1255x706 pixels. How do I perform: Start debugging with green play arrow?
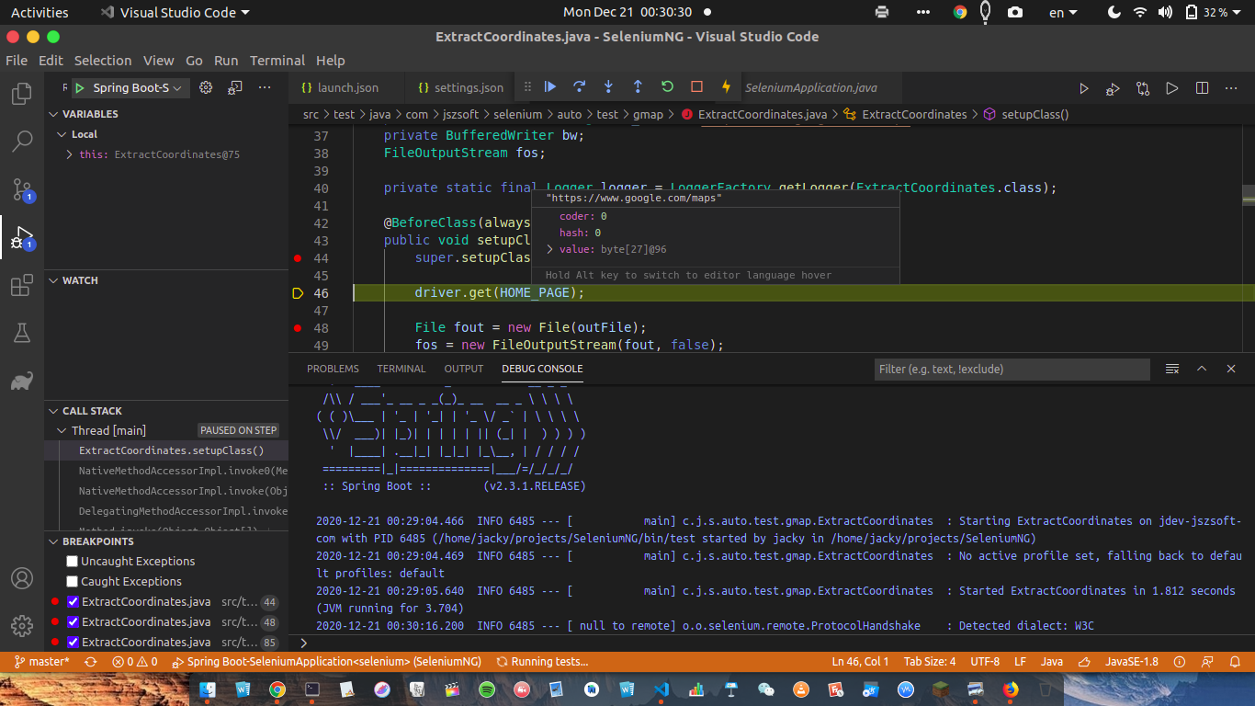coord(80,88)
